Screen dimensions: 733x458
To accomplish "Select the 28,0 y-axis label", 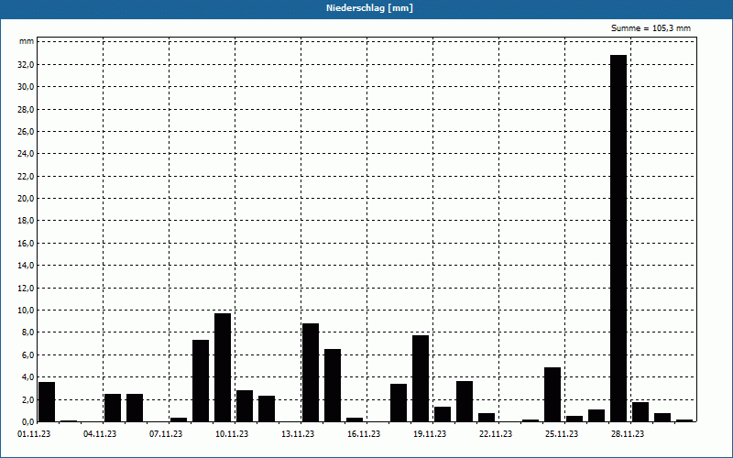I will pyautogui.click(x=26, y=109).
